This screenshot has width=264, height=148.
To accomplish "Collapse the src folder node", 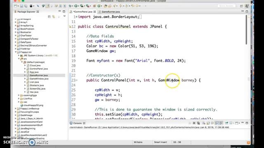I will coord(19,59).
